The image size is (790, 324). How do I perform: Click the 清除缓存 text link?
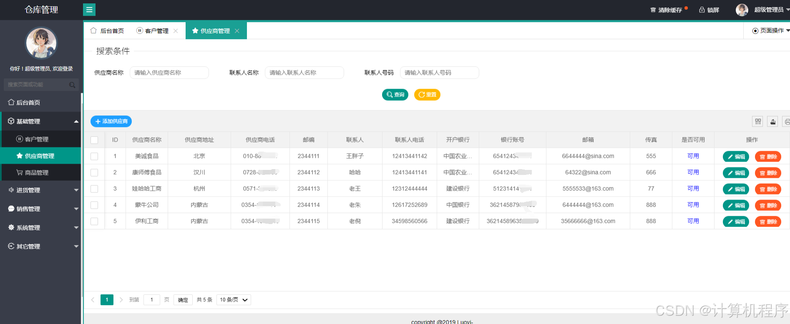click(670, 10)
